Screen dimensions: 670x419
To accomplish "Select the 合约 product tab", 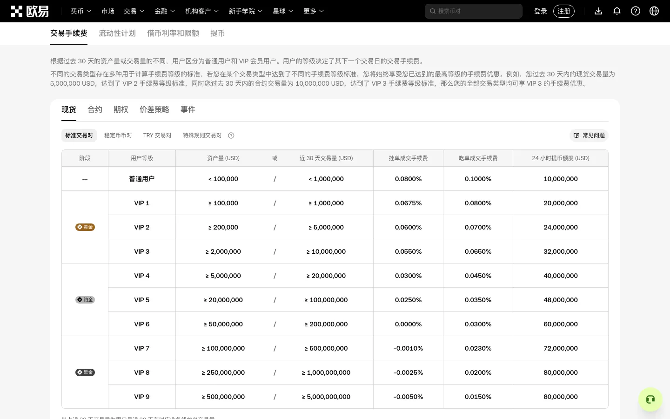I will coord(95,110).
